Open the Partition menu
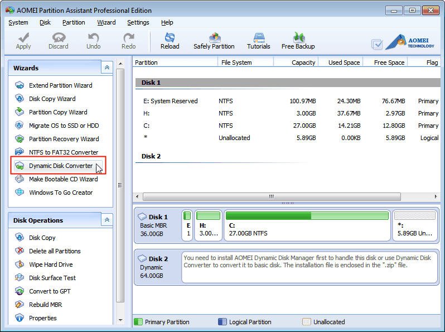Image resolution: width=445 pixels, height=332 pixels. pyautogui.click(x=74, y=22)
